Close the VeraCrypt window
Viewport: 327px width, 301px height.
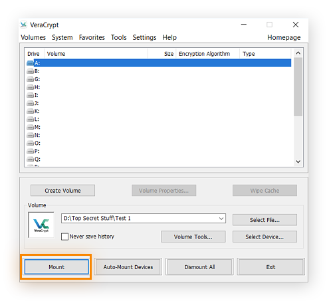click(296, 25)
